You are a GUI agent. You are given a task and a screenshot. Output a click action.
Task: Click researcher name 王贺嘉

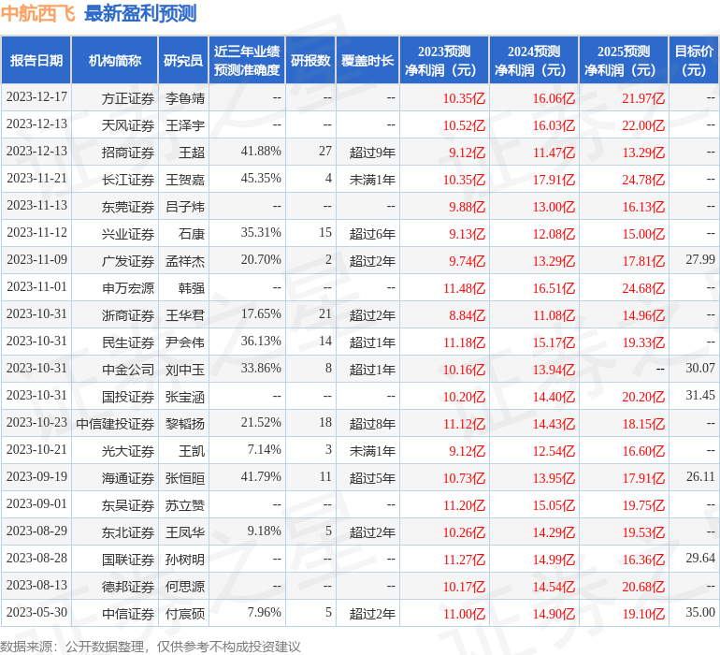pos(185,180)
